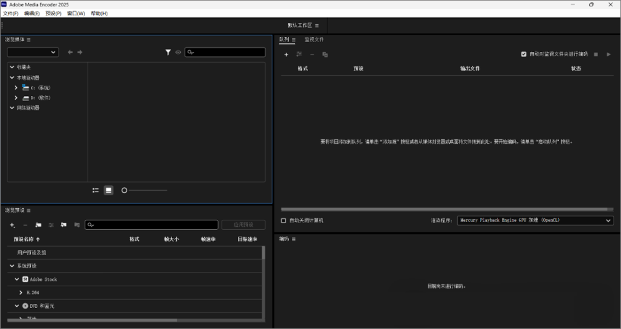
Task: Open the 默认工作区 workspace menu icon
Action: (317, 25)
